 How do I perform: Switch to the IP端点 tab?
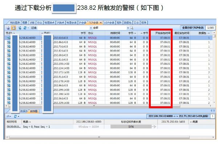pos(60,22)
